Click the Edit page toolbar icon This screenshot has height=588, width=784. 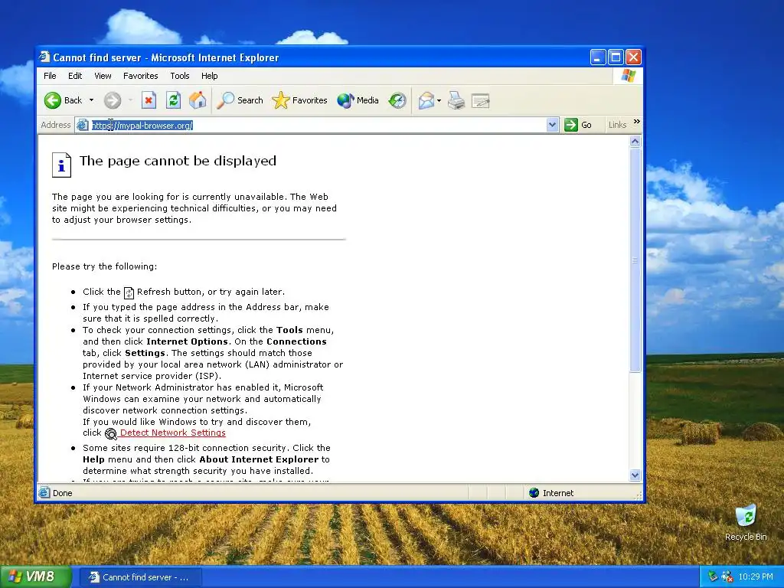click(480, 100)
